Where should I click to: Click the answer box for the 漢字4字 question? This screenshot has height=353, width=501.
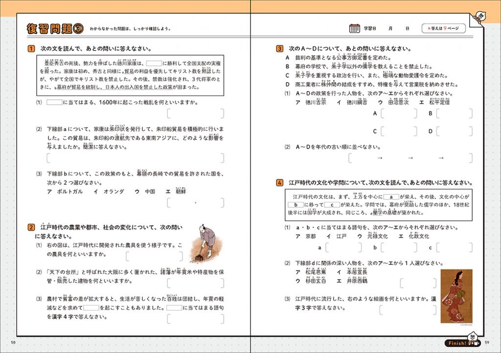point(196,319)
